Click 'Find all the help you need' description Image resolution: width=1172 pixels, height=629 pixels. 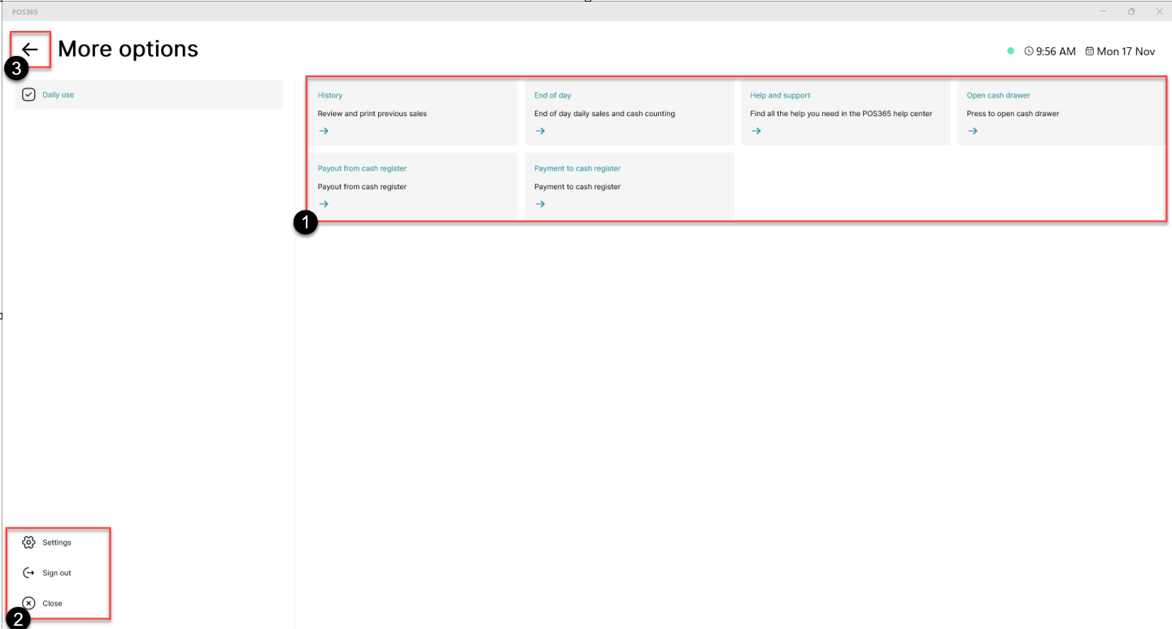point(841,114)
